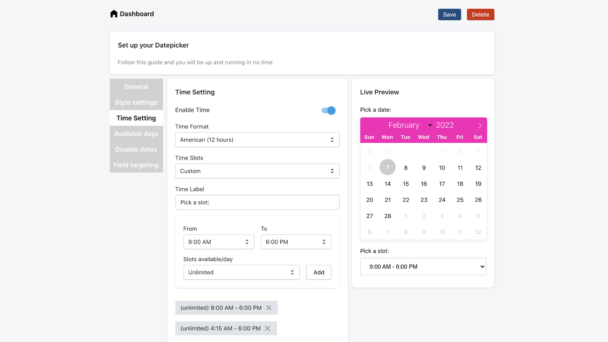
Task: Switch to the Style settings tab
Action: (136, 102)
